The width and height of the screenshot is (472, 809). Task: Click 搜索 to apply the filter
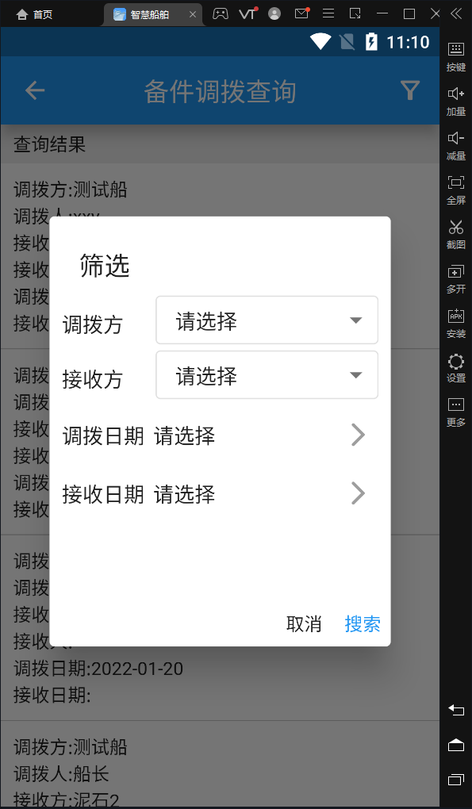363,624
